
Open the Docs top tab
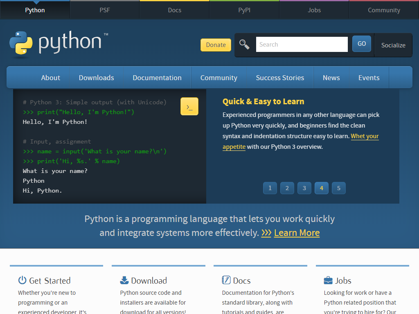[x=174, y=10]
